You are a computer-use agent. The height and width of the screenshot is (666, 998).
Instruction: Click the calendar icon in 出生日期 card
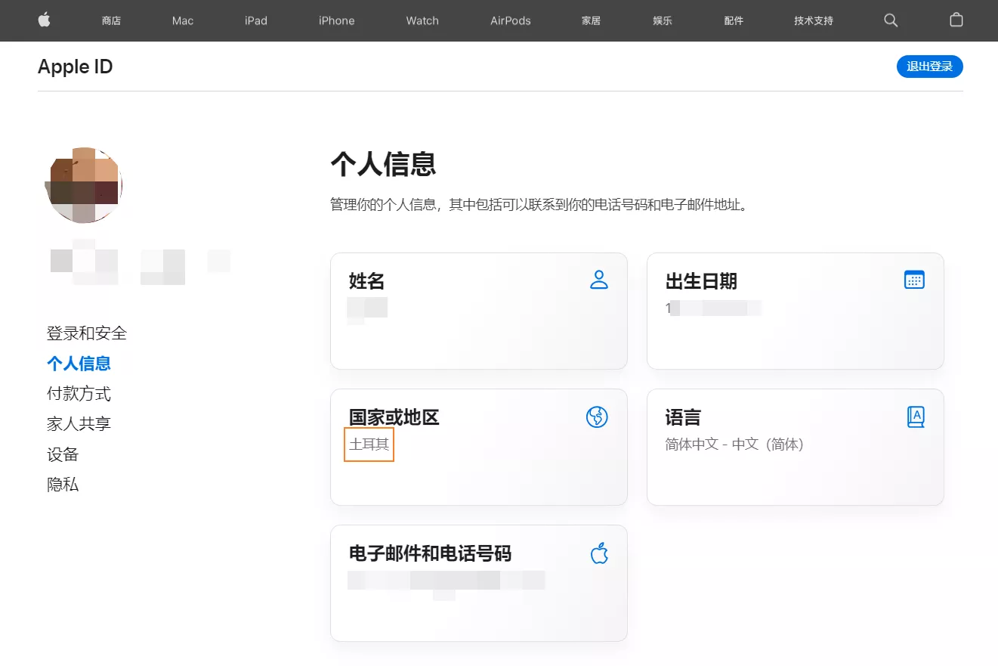[x=915, y=280]
